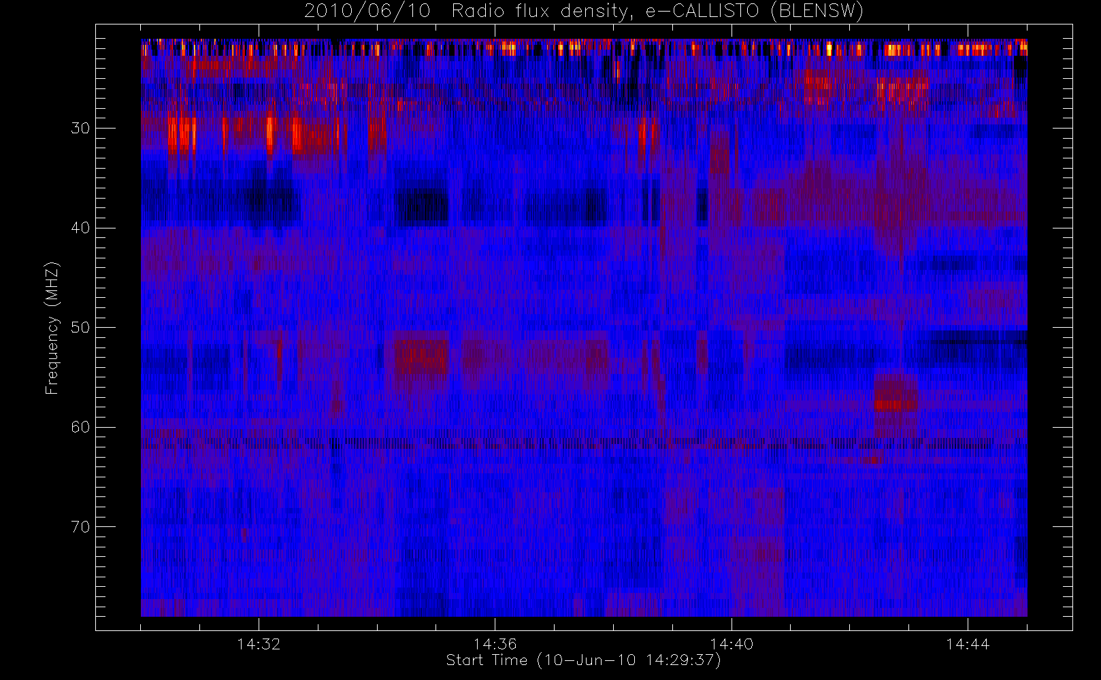Click the 40 frequency tick label
The image size is (1101, 680).
click(x=80, y=228)
